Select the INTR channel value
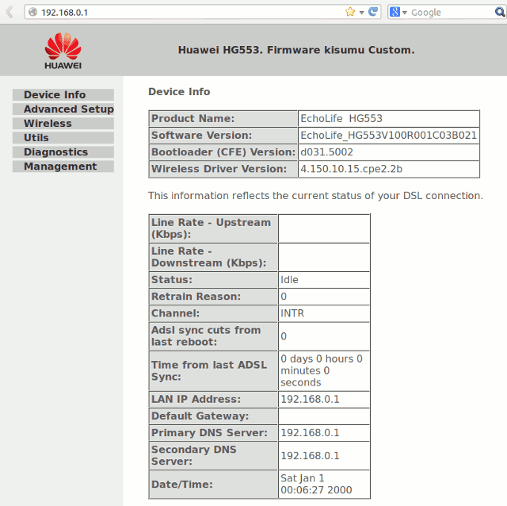Viewport: 507px width, 506px height. point(292,313)
